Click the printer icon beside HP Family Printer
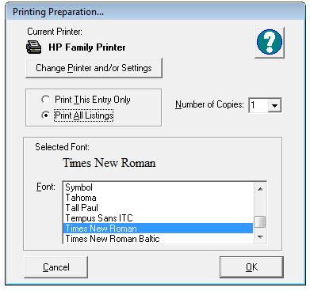 pos(34,47)
